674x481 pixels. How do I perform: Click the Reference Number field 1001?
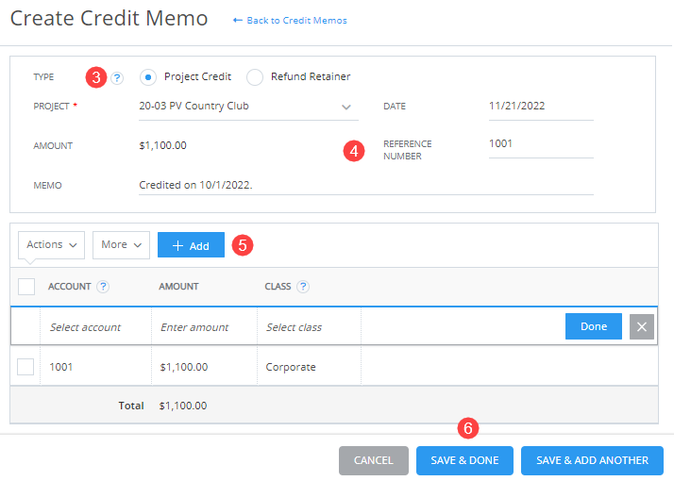541,144
